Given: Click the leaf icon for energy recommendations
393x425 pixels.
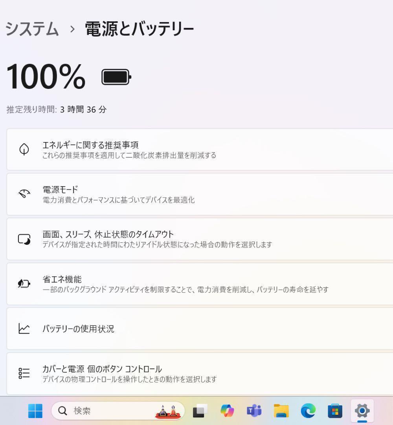Looking at the screenshot, I should point(24,149).
